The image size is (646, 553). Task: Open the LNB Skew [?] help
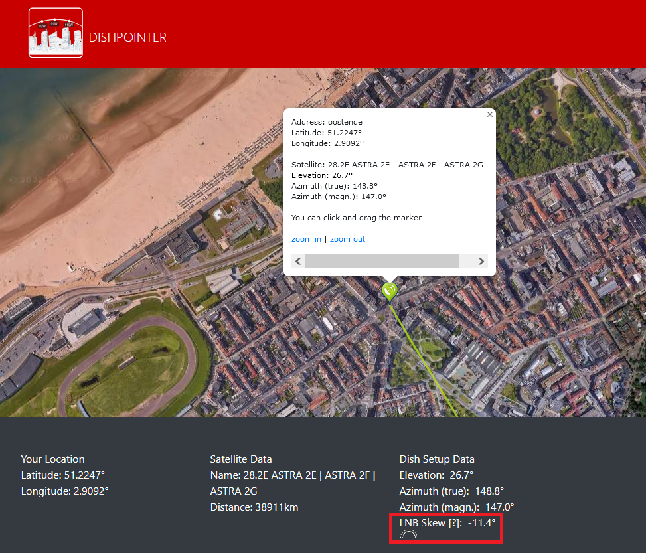tap(454, 523)
